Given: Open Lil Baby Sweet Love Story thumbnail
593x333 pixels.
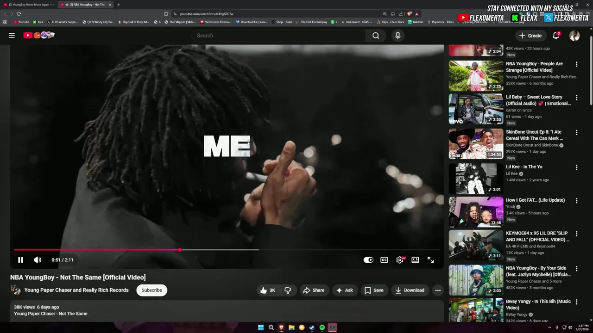Looking at the screenshot, I should (476, 109).
